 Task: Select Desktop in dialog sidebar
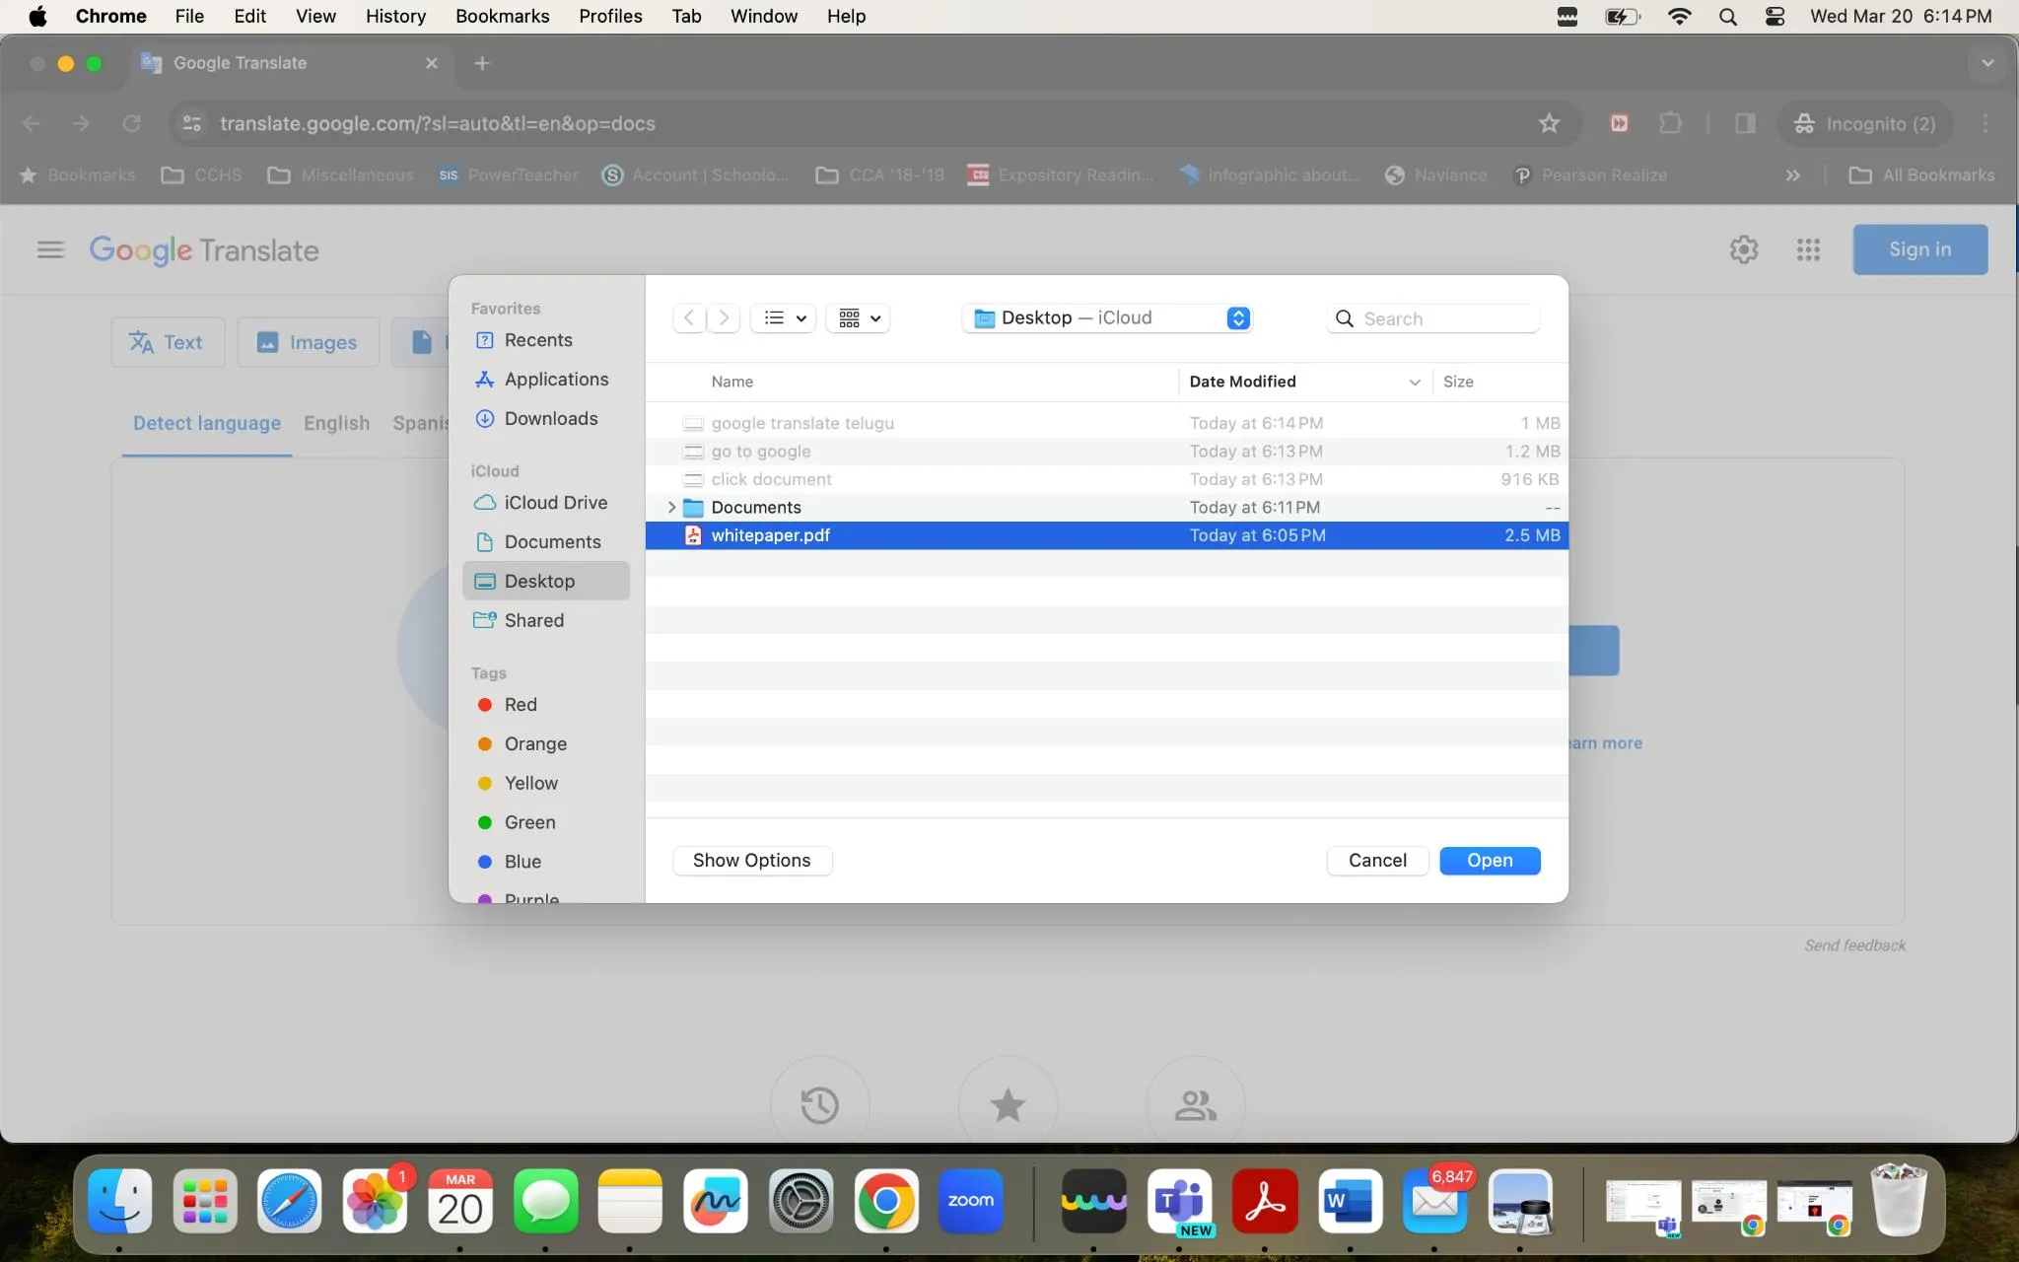tap(546, 581)
